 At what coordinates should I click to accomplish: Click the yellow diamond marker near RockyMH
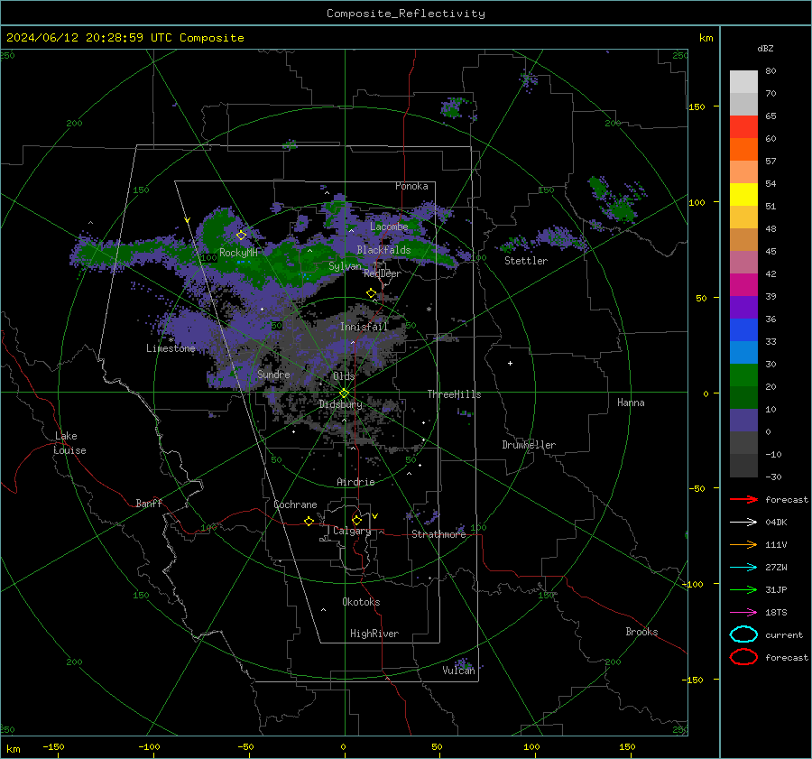241,236
